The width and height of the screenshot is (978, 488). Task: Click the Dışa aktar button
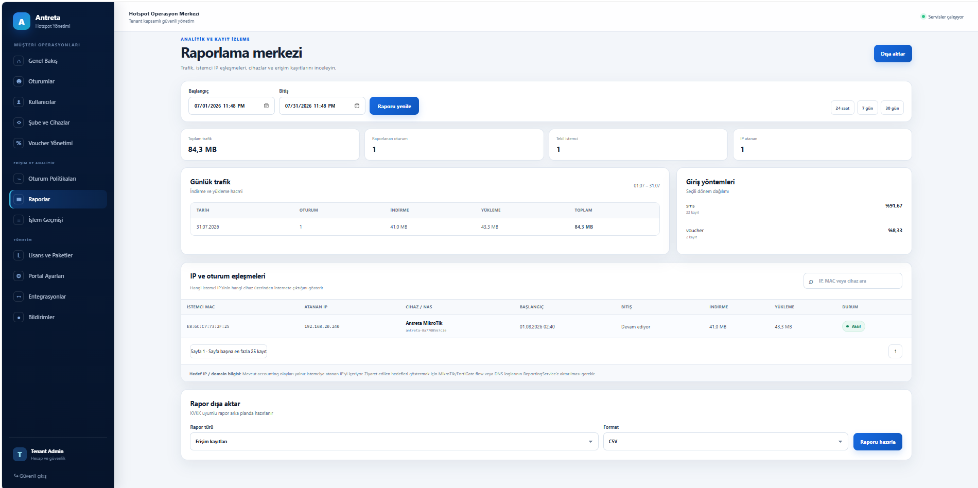pyautogui.click(x=893, y=54)
